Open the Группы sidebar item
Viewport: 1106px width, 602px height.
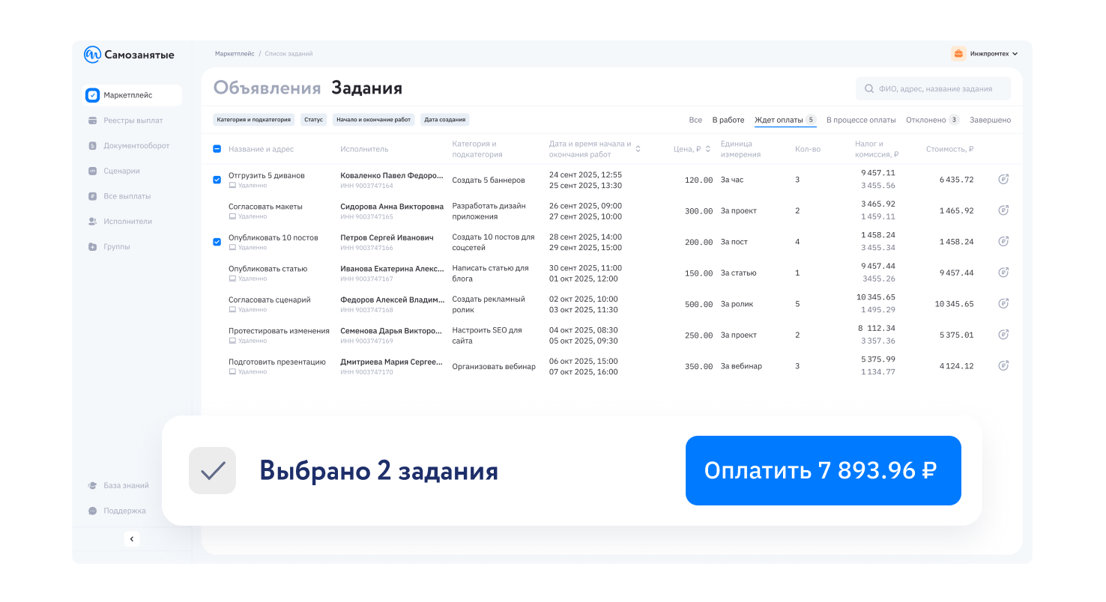click(x=114, y=246)
